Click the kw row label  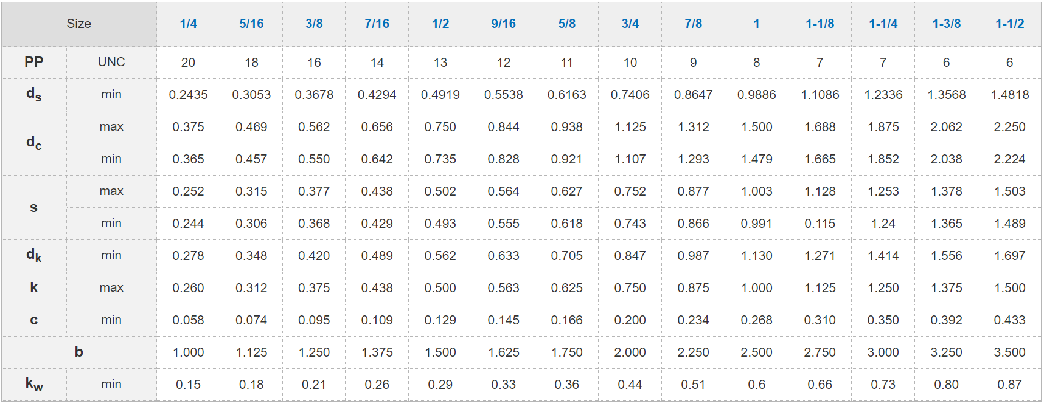34,384
